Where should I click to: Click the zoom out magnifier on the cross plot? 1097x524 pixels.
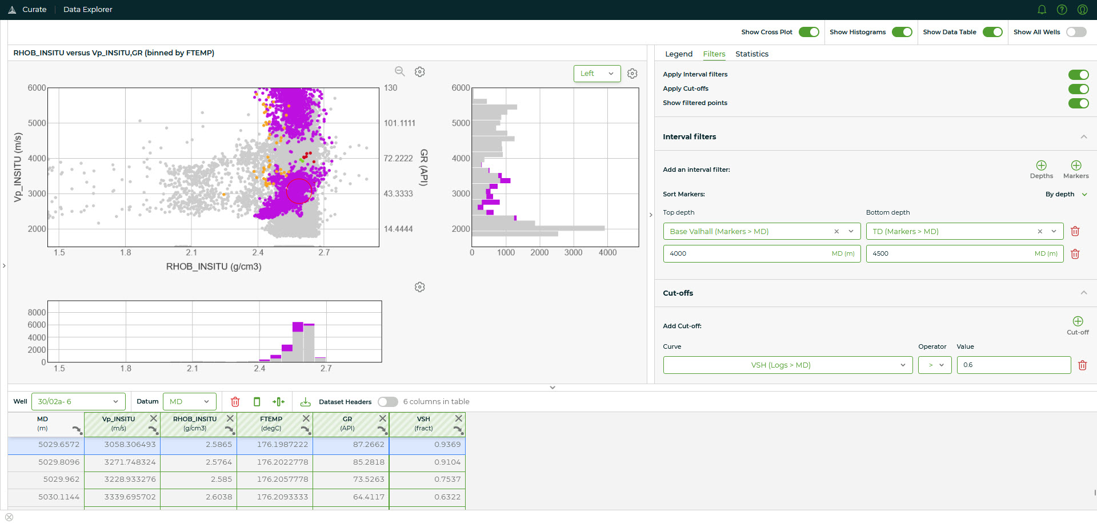(x=399, y=71)
